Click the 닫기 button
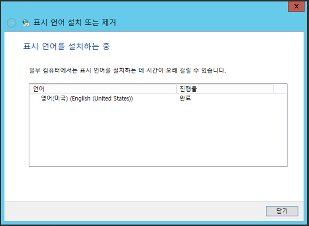 point(282,211)
